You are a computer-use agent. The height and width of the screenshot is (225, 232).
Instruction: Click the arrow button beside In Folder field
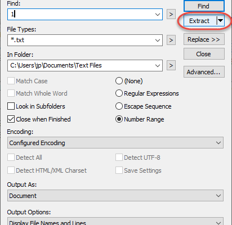171,65
